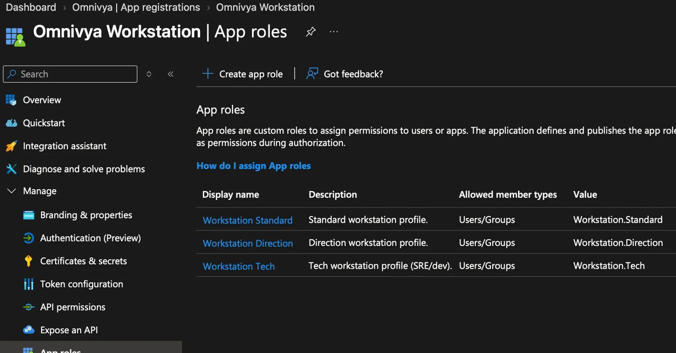
Task: Click Create app role button
Action: click(x=243, y=74)
